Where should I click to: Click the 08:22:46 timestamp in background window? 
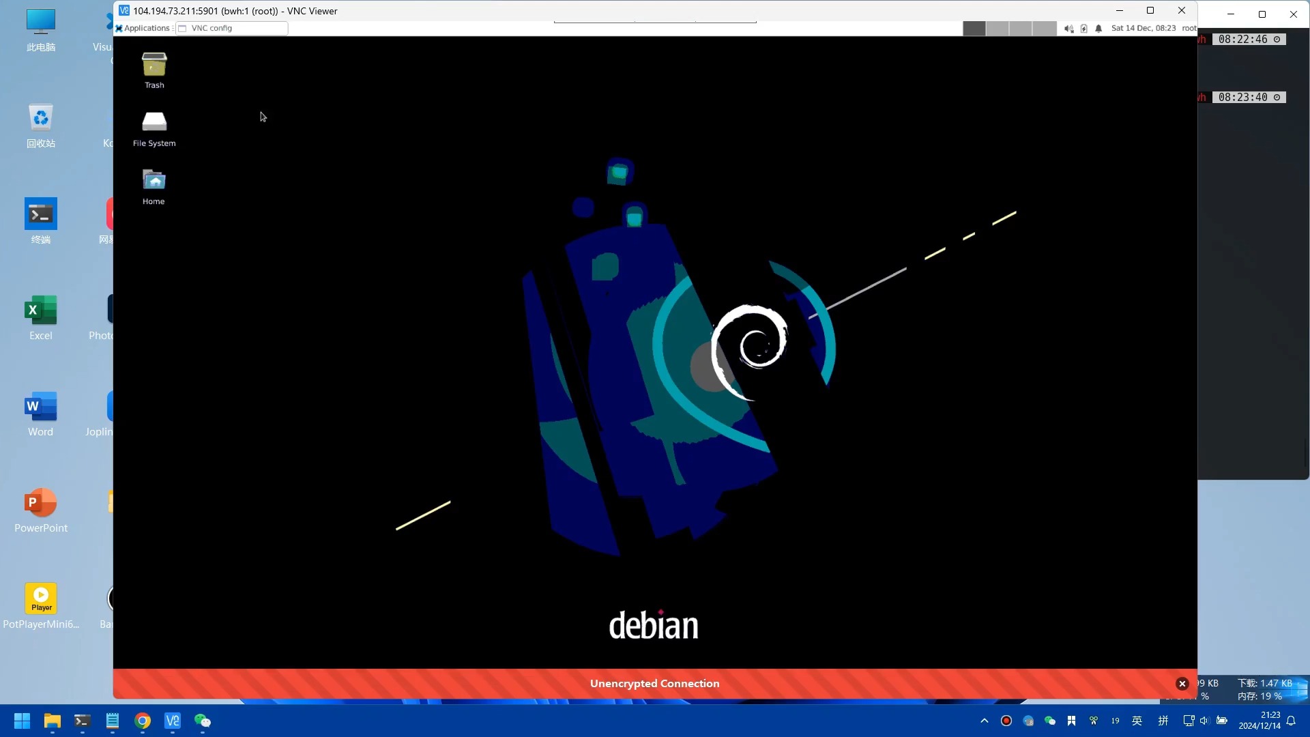tap(1249, 40)
